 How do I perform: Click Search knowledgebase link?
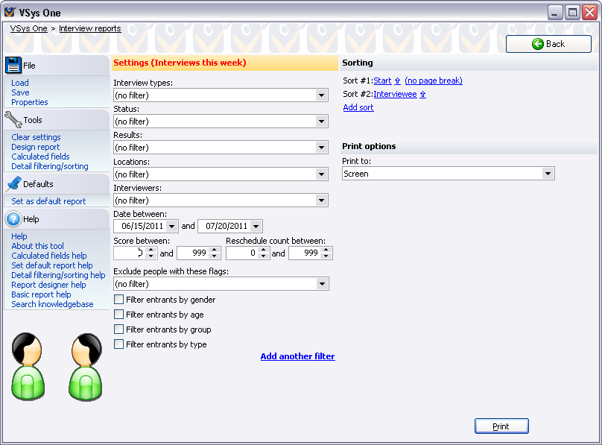52,304
